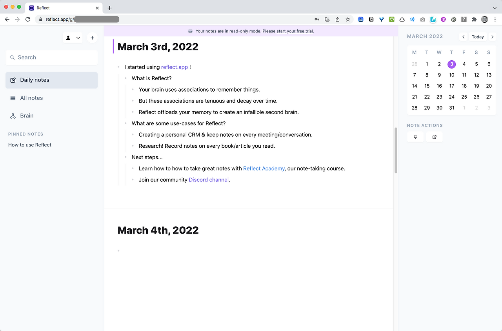This screenshot has height=331, width=502.
Task: Select March 31 in the calendar
Action: tap(452, 108)
